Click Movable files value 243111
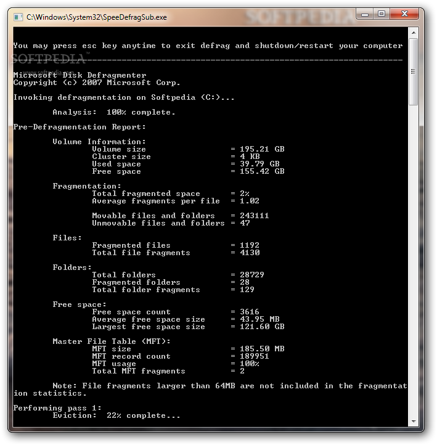 click(255, 216)
